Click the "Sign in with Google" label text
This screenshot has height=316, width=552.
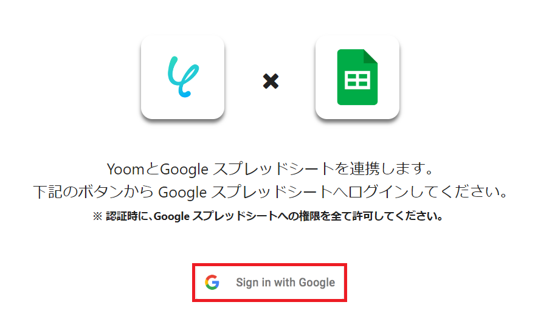click(286, 282)
